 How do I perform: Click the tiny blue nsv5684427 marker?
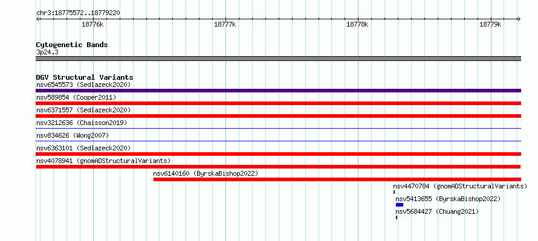click(x=397, y=217)
